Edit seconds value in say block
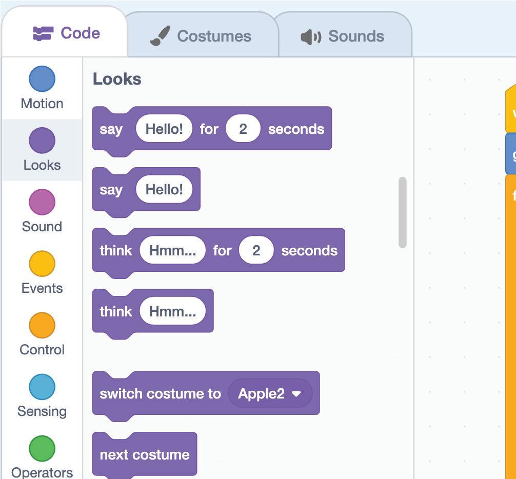Screen dimensions: 516x479 point(243,129)
